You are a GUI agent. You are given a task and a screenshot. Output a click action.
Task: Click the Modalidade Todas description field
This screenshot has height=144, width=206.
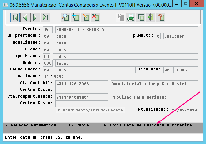(x=126, y=43)
